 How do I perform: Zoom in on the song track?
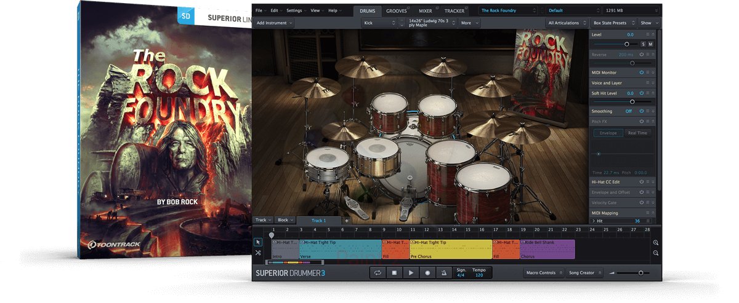pos(655,243)
